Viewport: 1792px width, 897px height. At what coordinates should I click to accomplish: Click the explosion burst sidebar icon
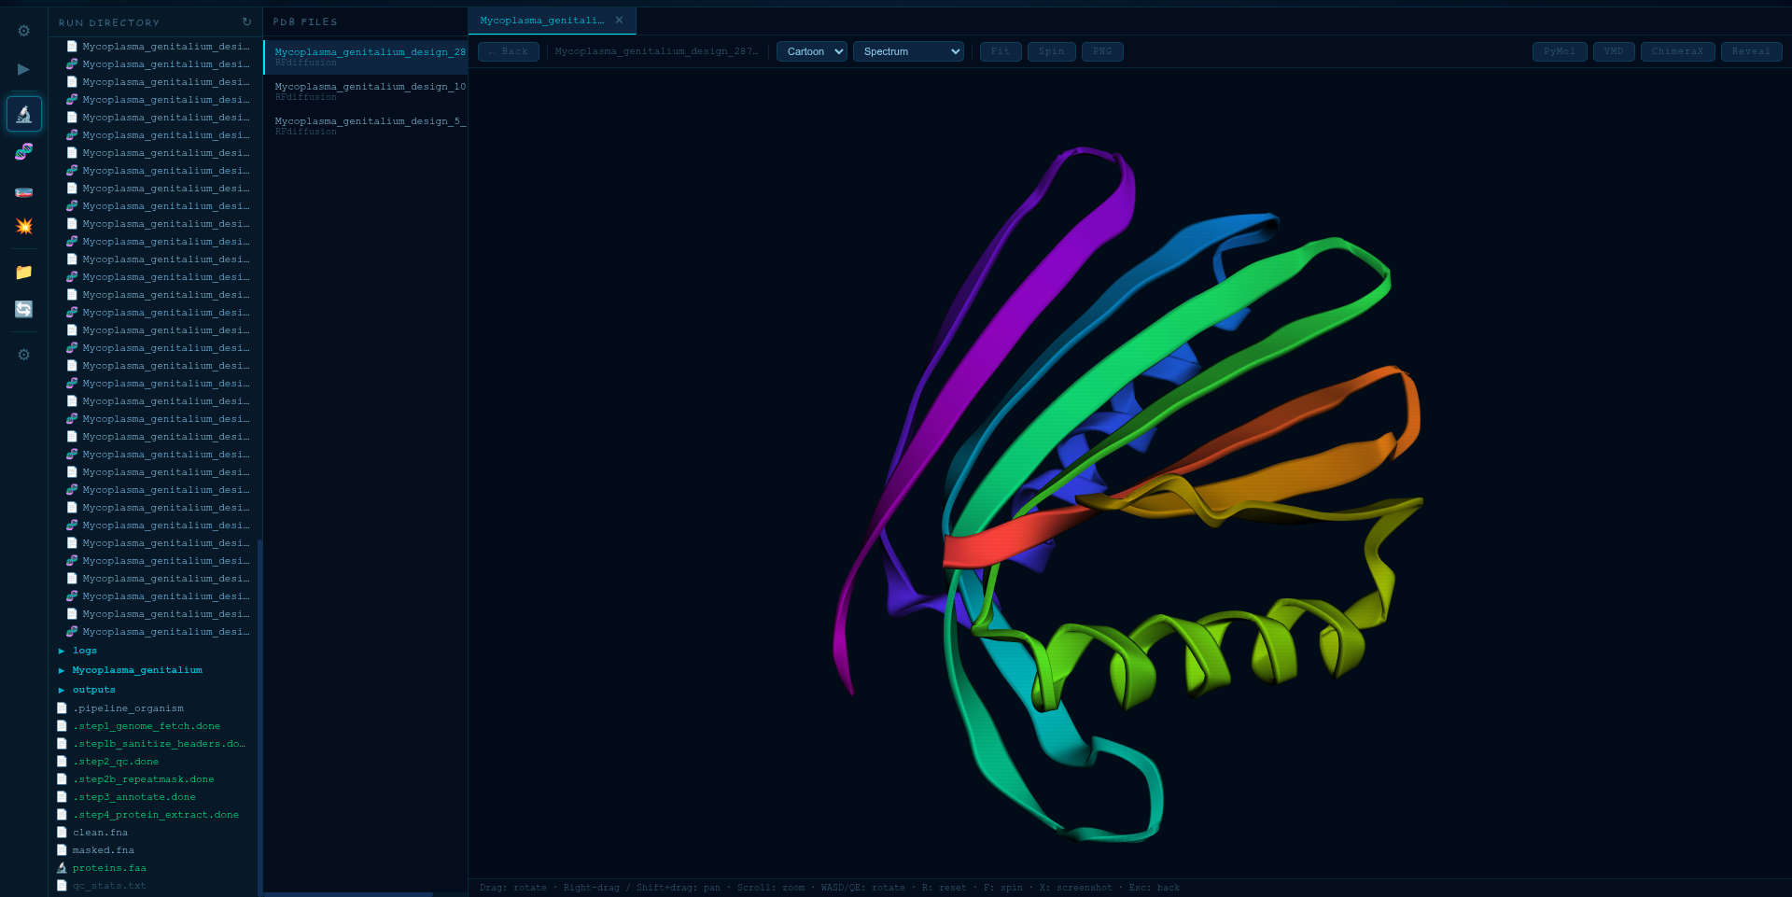(24, 227)
